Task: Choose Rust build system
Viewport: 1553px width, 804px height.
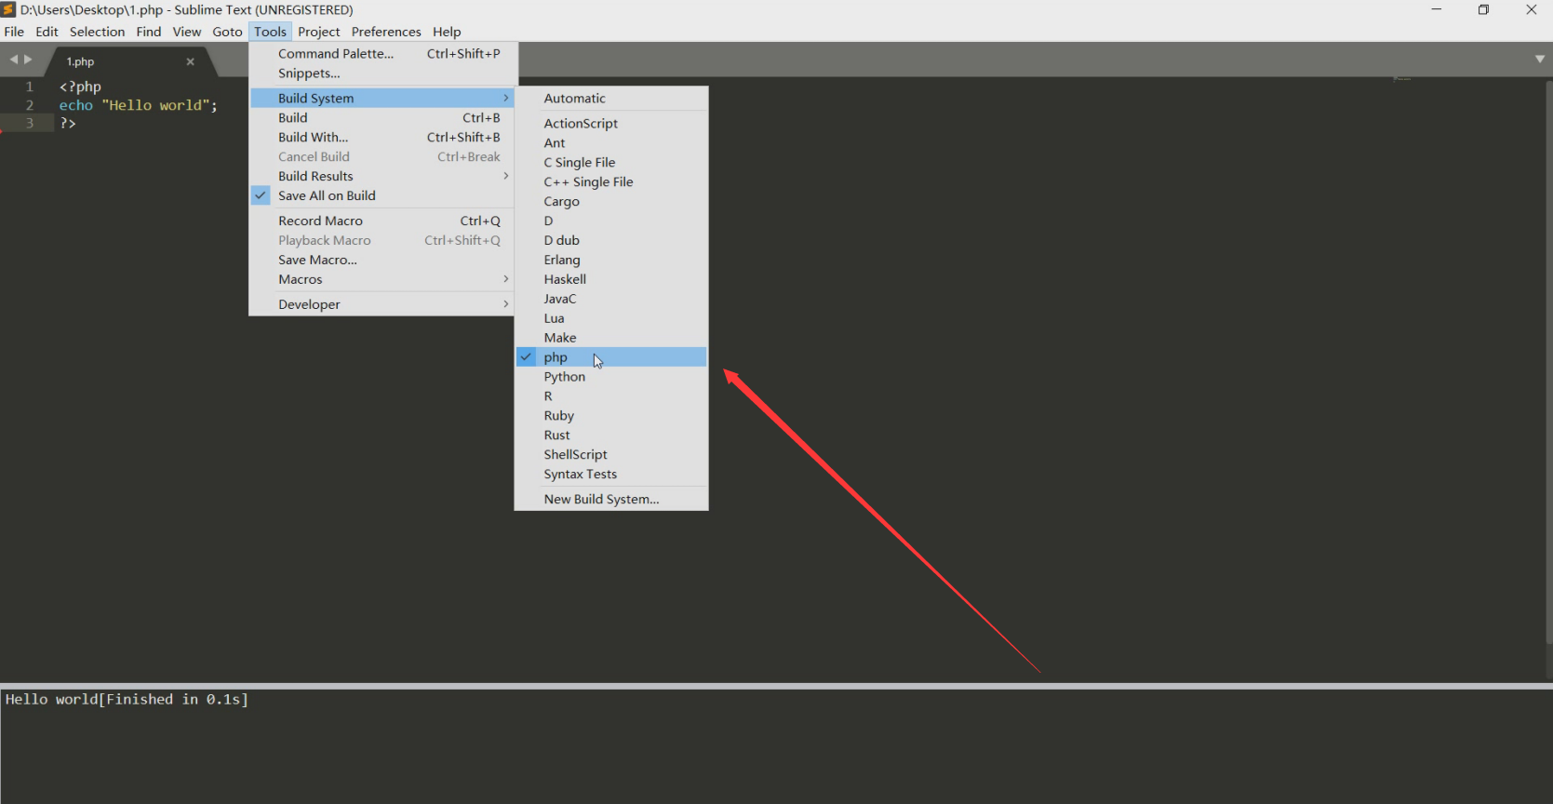Action: (x=611, y=435)
